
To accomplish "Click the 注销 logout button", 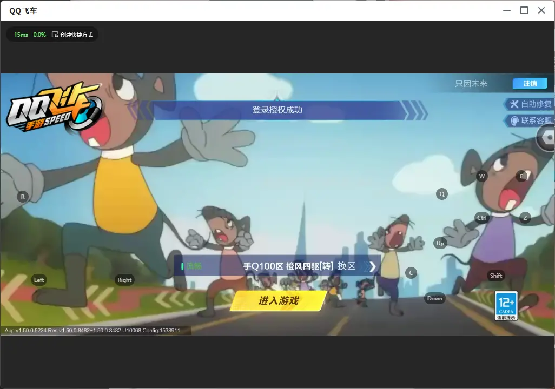I will coord(530,83).
